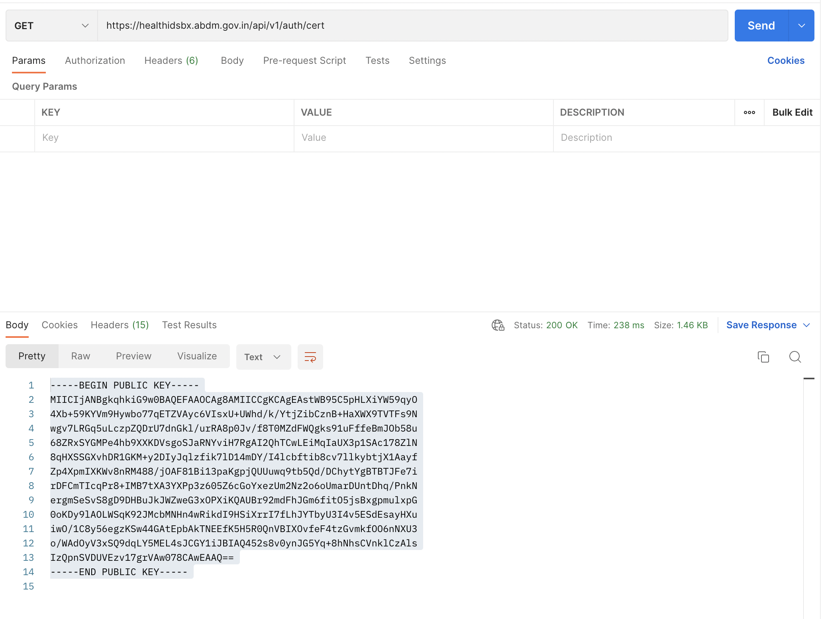Click the query param Value field
824x619 pixels.
coord(424,138)
